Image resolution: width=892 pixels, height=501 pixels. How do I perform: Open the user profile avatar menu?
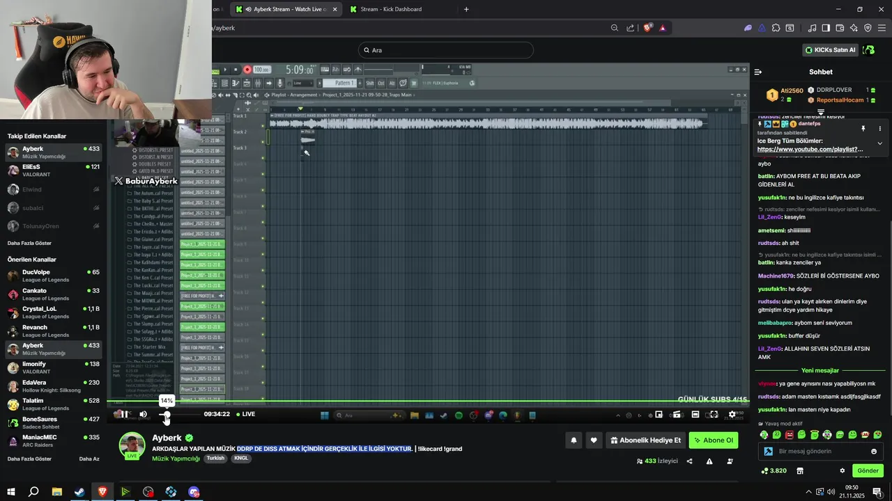click(x=868, y=50)
